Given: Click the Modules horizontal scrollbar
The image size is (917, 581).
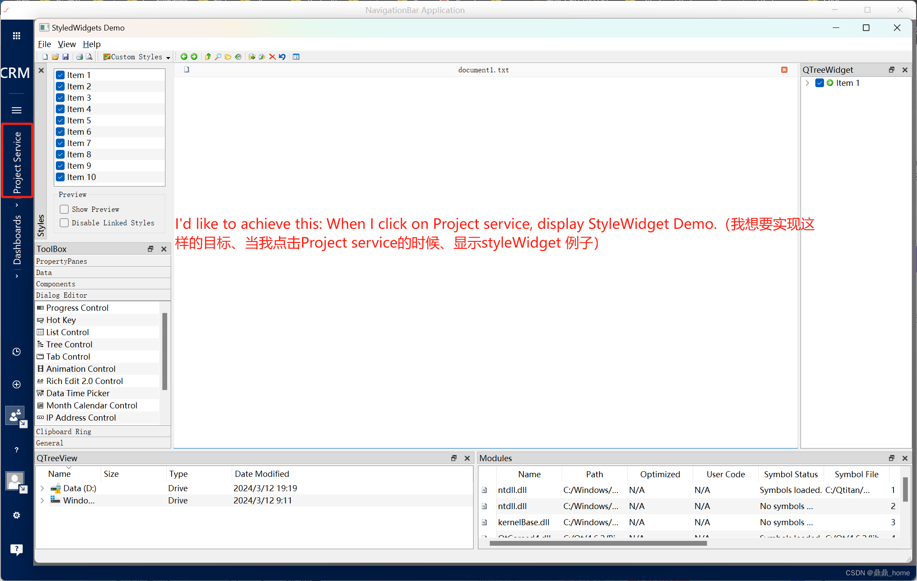Looking at the screenshot, I should (x=598, y=543).
